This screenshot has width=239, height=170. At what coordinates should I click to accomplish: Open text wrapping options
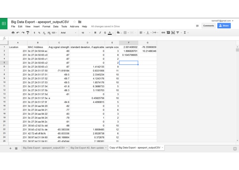154,33
